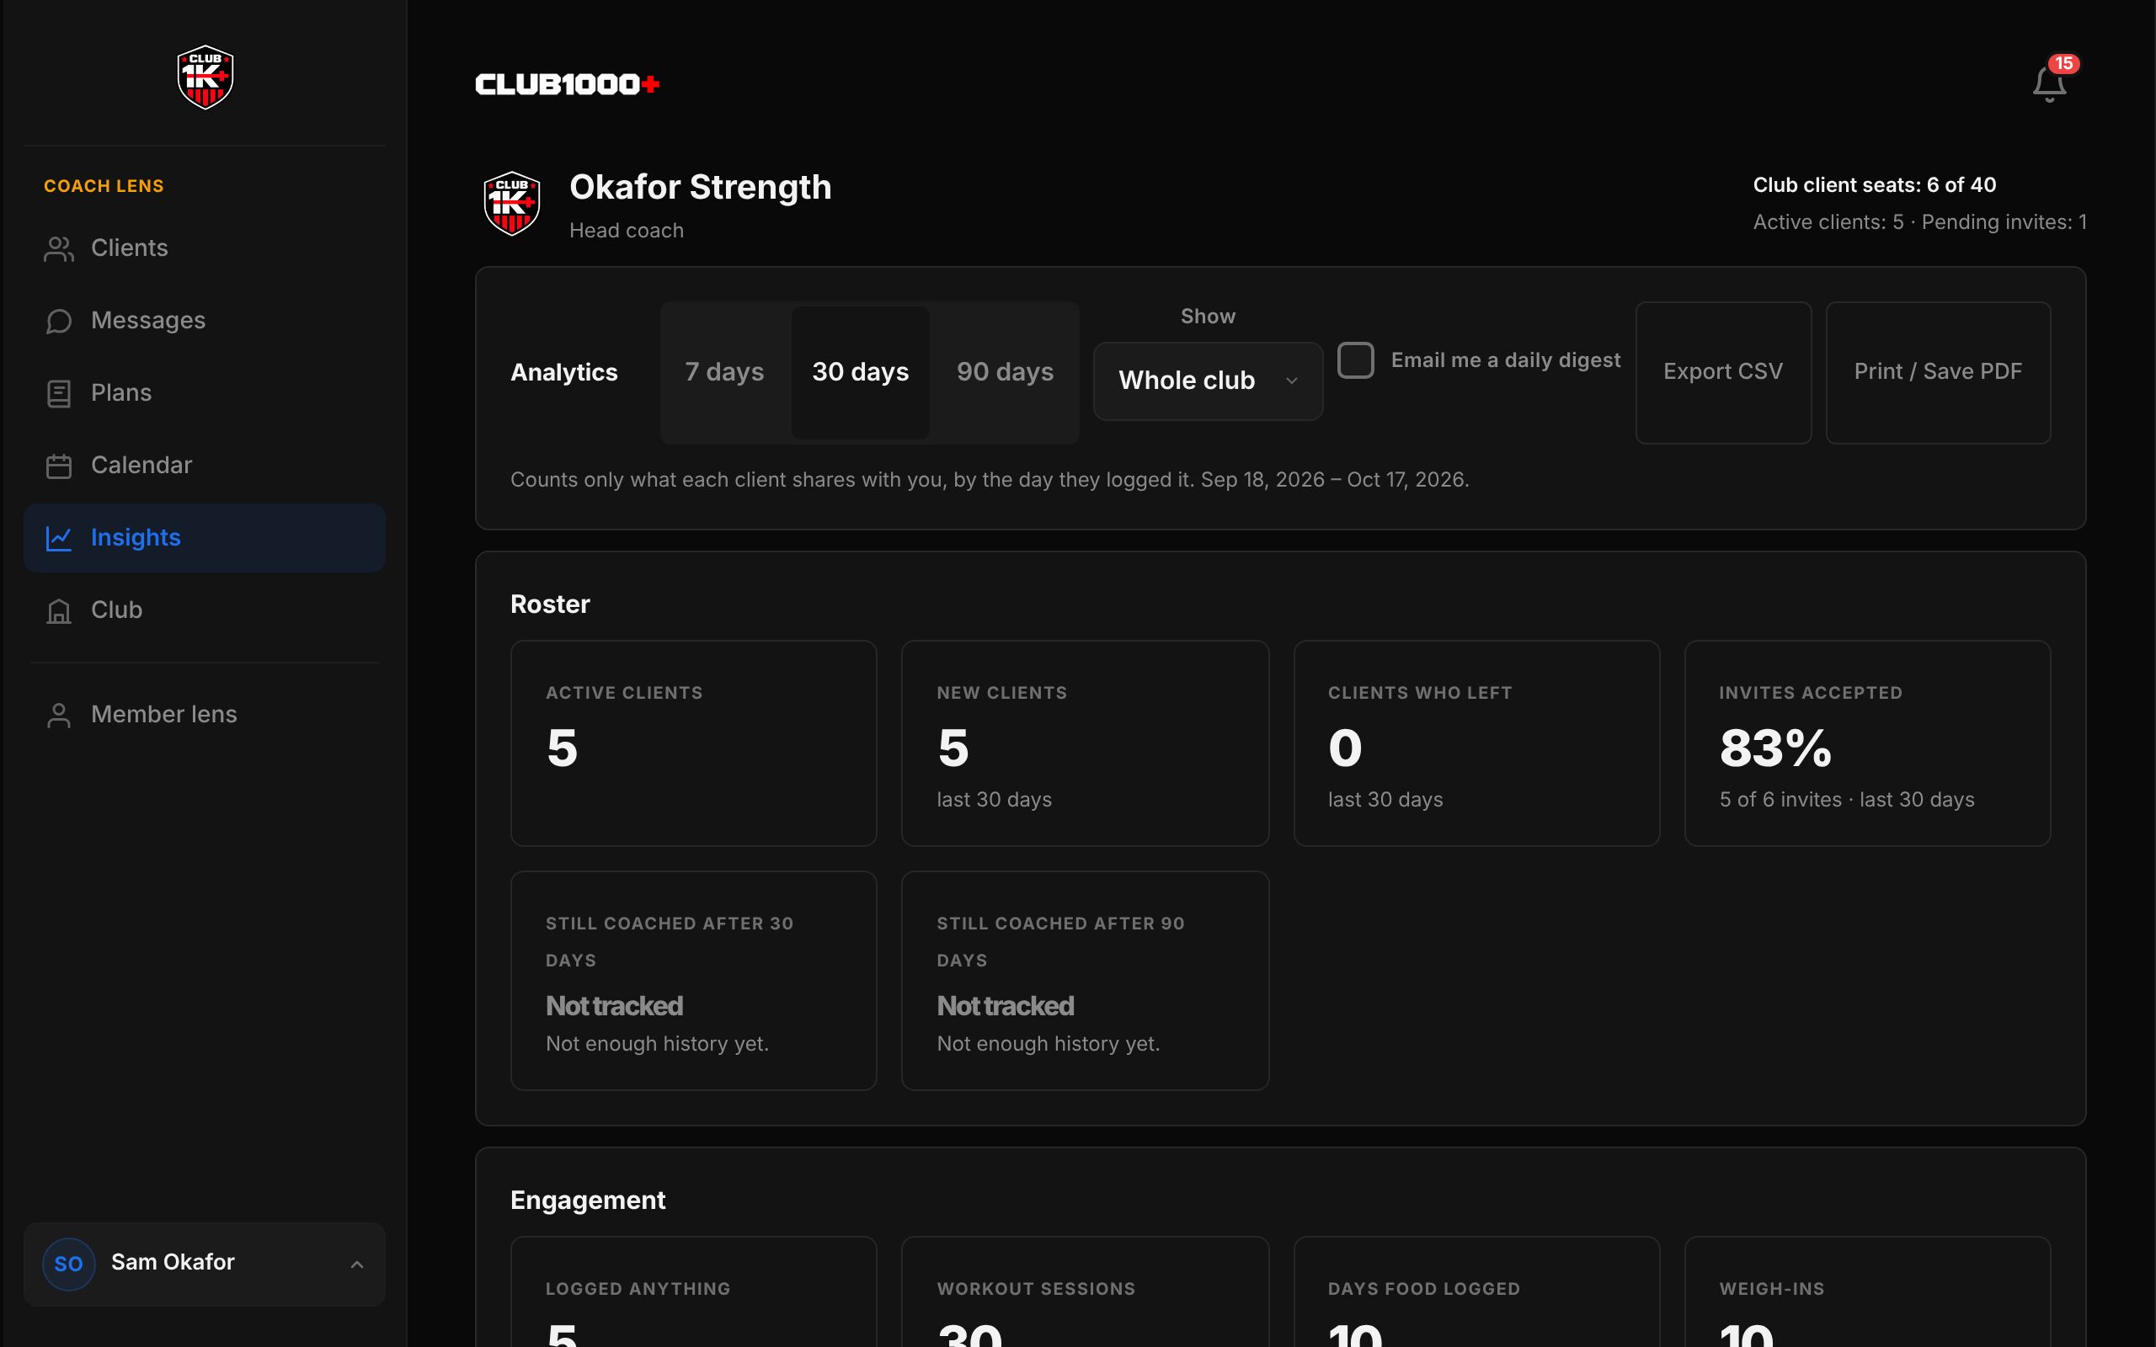2156x1347 pixels.
Task: Click the Head coach subtitle
Action: coord(627,231)
